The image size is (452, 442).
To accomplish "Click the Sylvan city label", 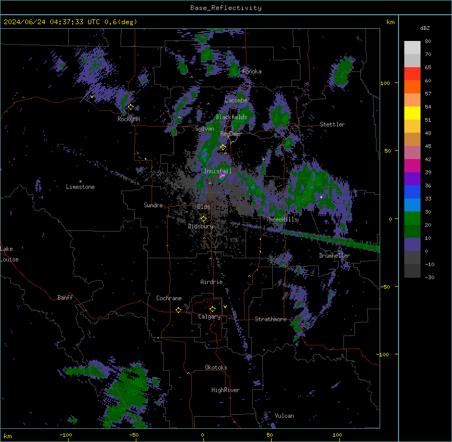I will [205, 129].
